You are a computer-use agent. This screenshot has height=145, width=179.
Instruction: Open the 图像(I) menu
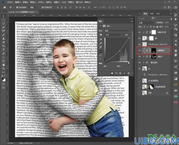coord(25,2)
